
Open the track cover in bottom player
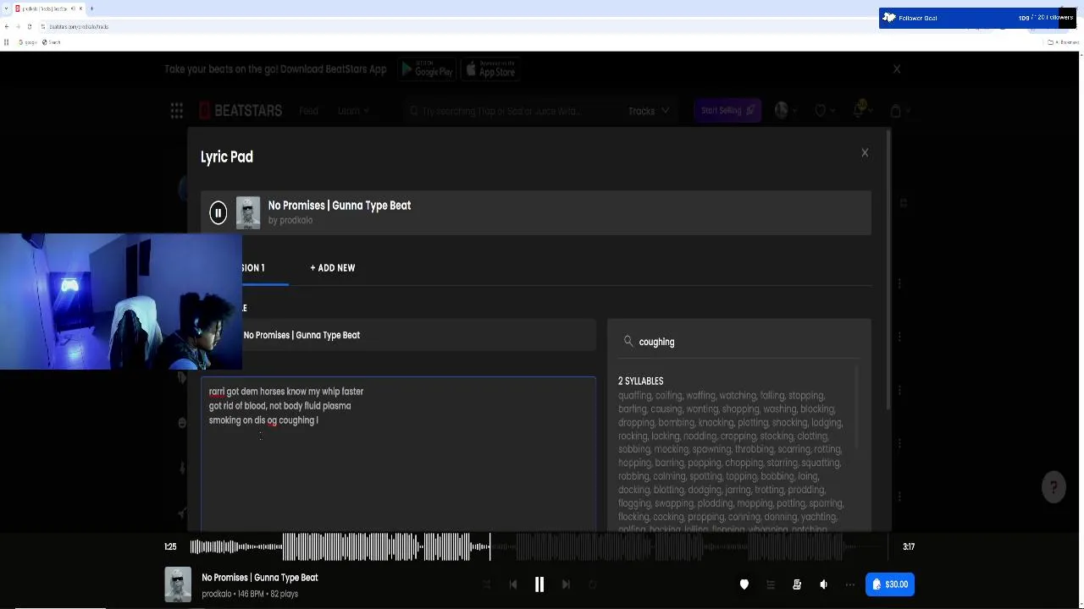(178, 584)
